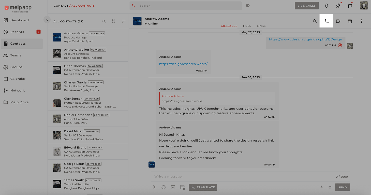This screenshot has height=195, width=371.
Task: Open the emoji picker
Action: [164, 187]
